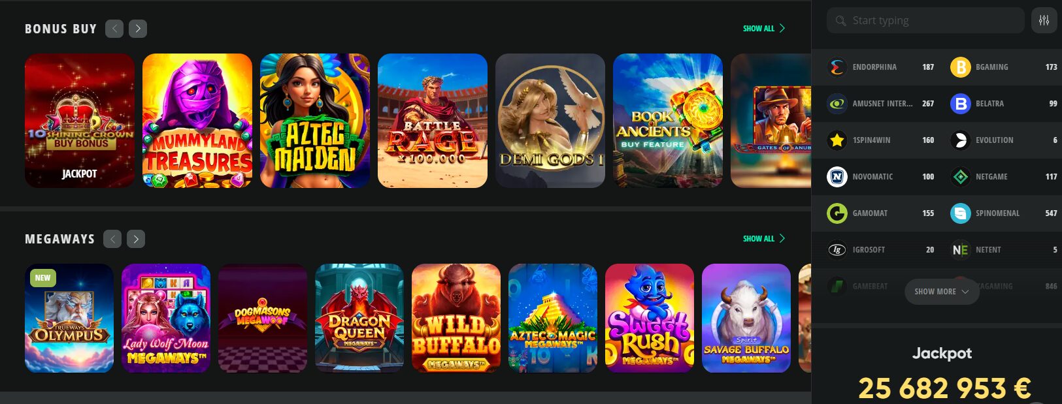Choose the Amusnet Interactive provider icon
The width and height of the screenshot is (1062, 404).
click(x=837, y=104)
